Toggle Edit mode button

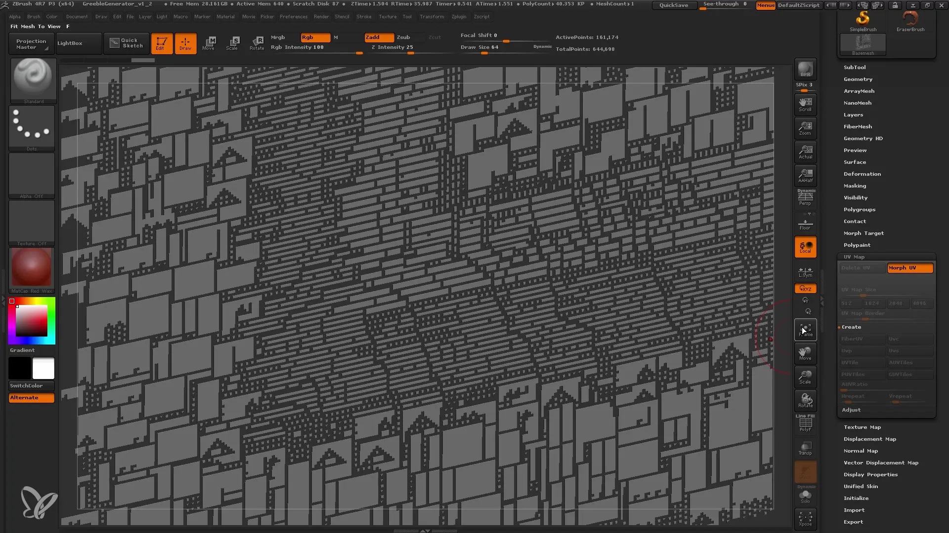click(162, 43)
